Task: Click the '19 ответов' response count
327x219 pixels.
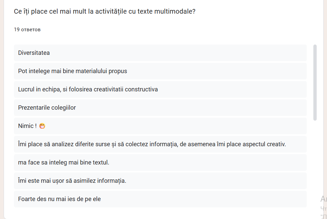Action: click(27, 30)
